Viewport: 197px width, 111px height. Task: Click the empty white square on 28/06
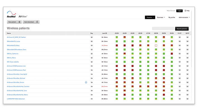click(x=156, y=45)
